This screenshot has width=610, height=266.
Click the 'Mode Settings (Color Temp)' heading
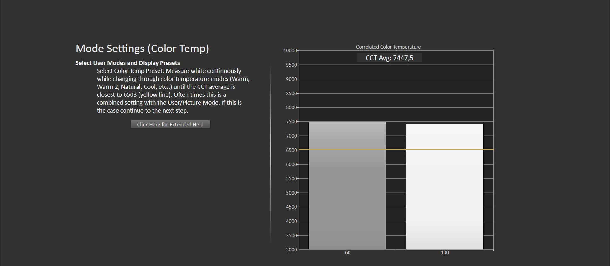(x=142, y=49)
